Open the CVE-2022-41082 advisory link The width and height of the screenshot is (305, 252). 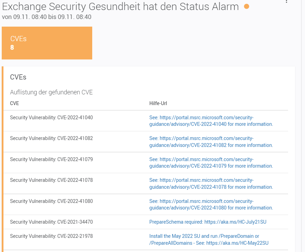[x=211, y=142]
